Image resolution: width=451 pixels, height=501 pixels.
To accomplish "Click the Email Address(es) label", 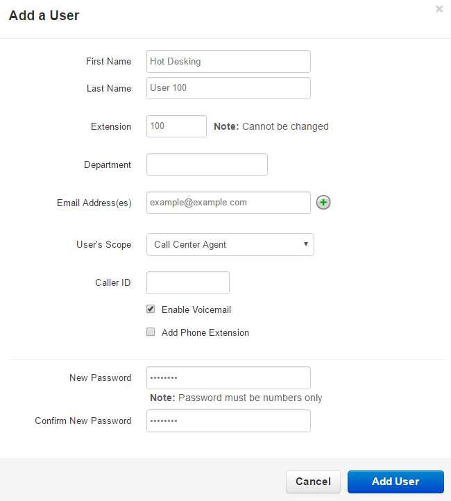I will point(94,203).
